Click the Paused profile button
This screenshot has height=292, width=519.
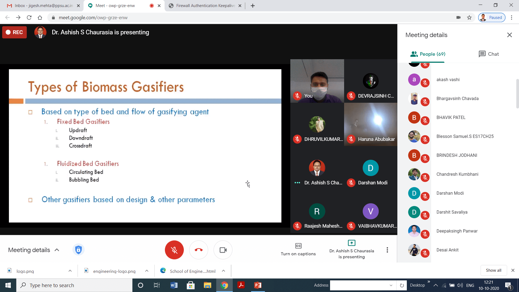coord(491,18)
